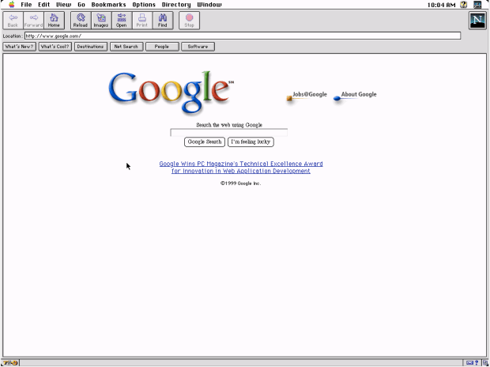The width and height of the screenshot is (490, 367).
Task: Open the Options menu
Action: 144,5
